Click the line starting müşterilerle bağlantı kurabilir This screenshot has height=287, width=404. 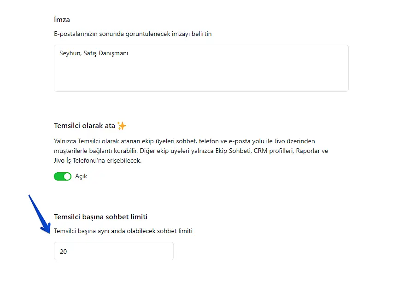click(x=147, y=151)
